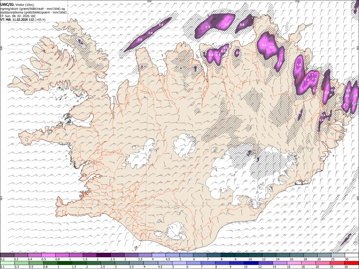Click the '0.1' label under the bottom legend row
The image size is (359, 269).
click(x=3, y=267)
